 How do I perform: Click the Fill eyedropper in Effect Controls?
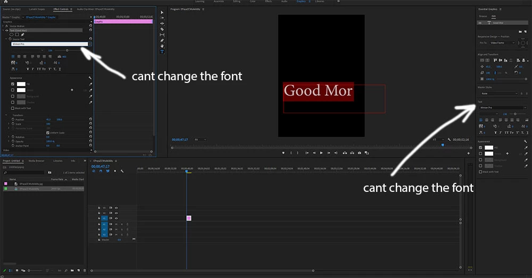coord(90,84)
